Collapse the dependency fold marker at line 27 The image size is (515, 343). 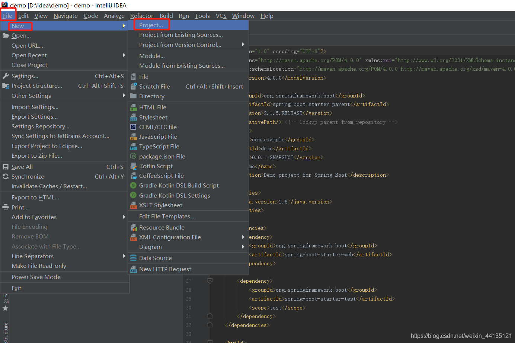210,281
